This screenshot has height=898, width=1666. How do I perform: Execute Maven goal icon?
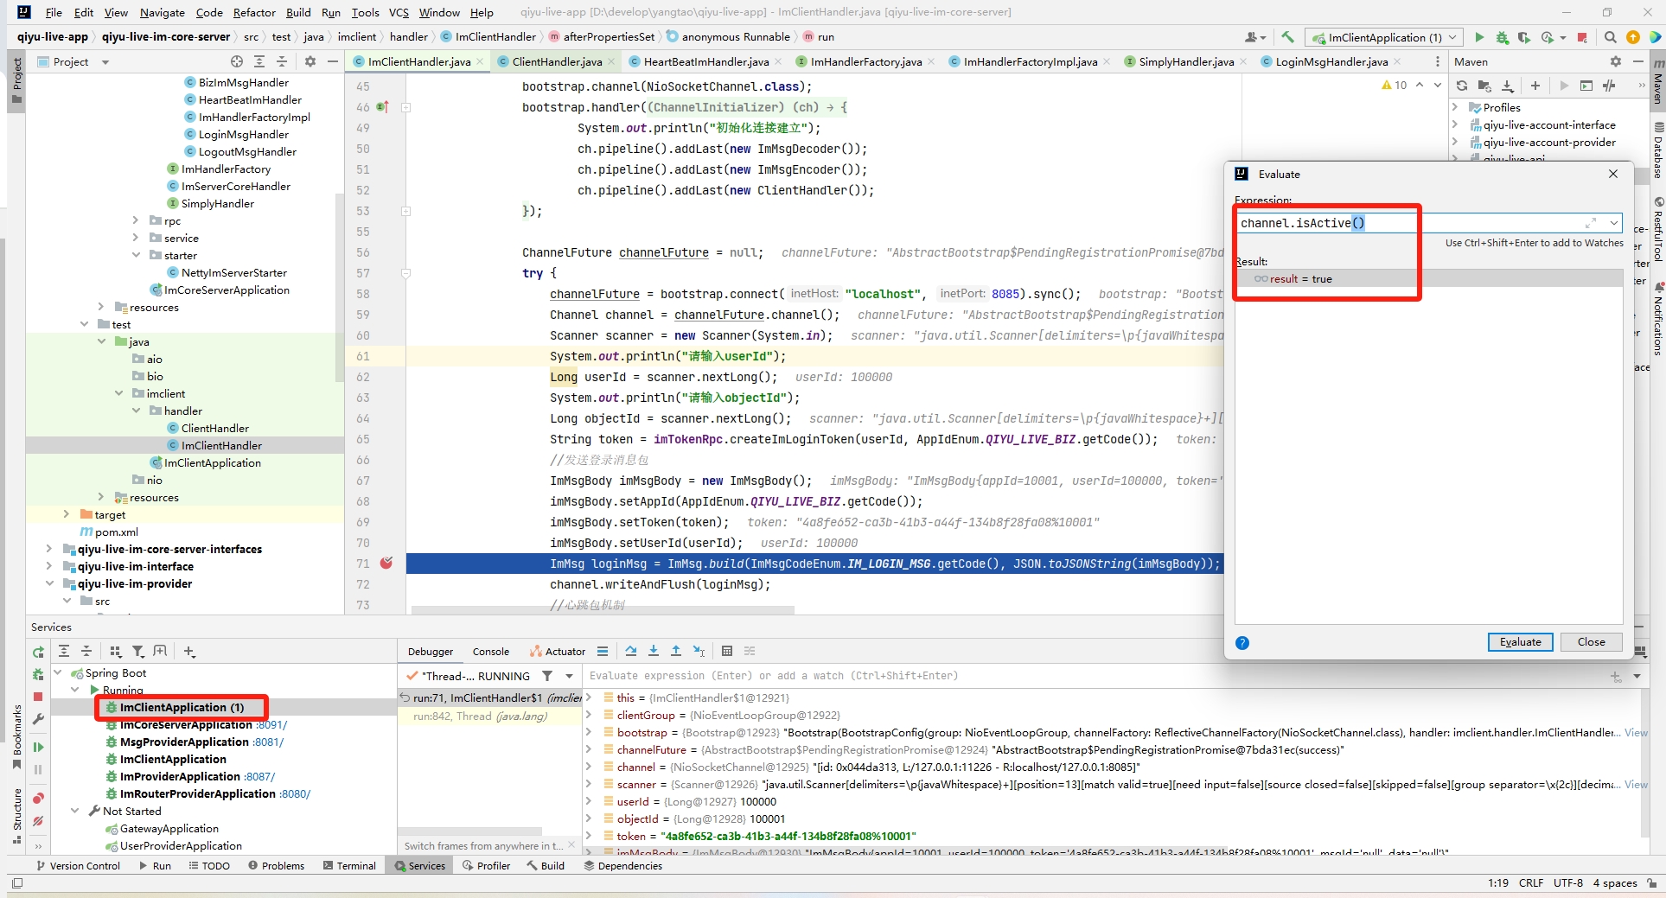pyautogui.click(x=1586, y=86)
